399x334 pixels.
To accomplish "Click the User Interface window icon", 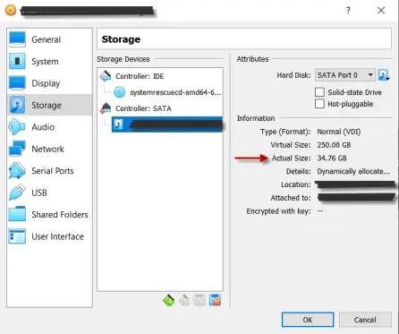I will (17, 236).
